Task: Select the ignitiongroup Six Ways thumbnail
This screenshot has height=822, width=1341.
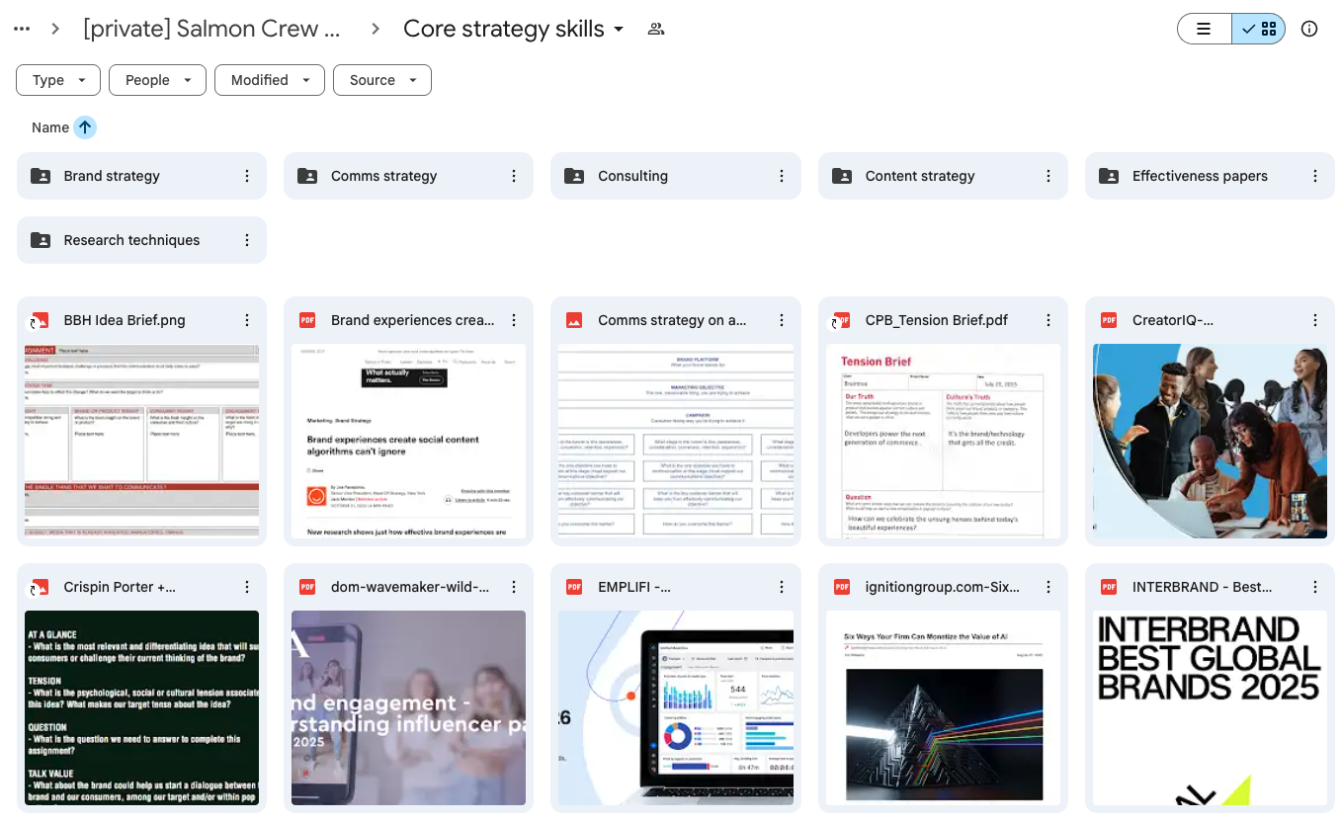Action: point(943,707)
